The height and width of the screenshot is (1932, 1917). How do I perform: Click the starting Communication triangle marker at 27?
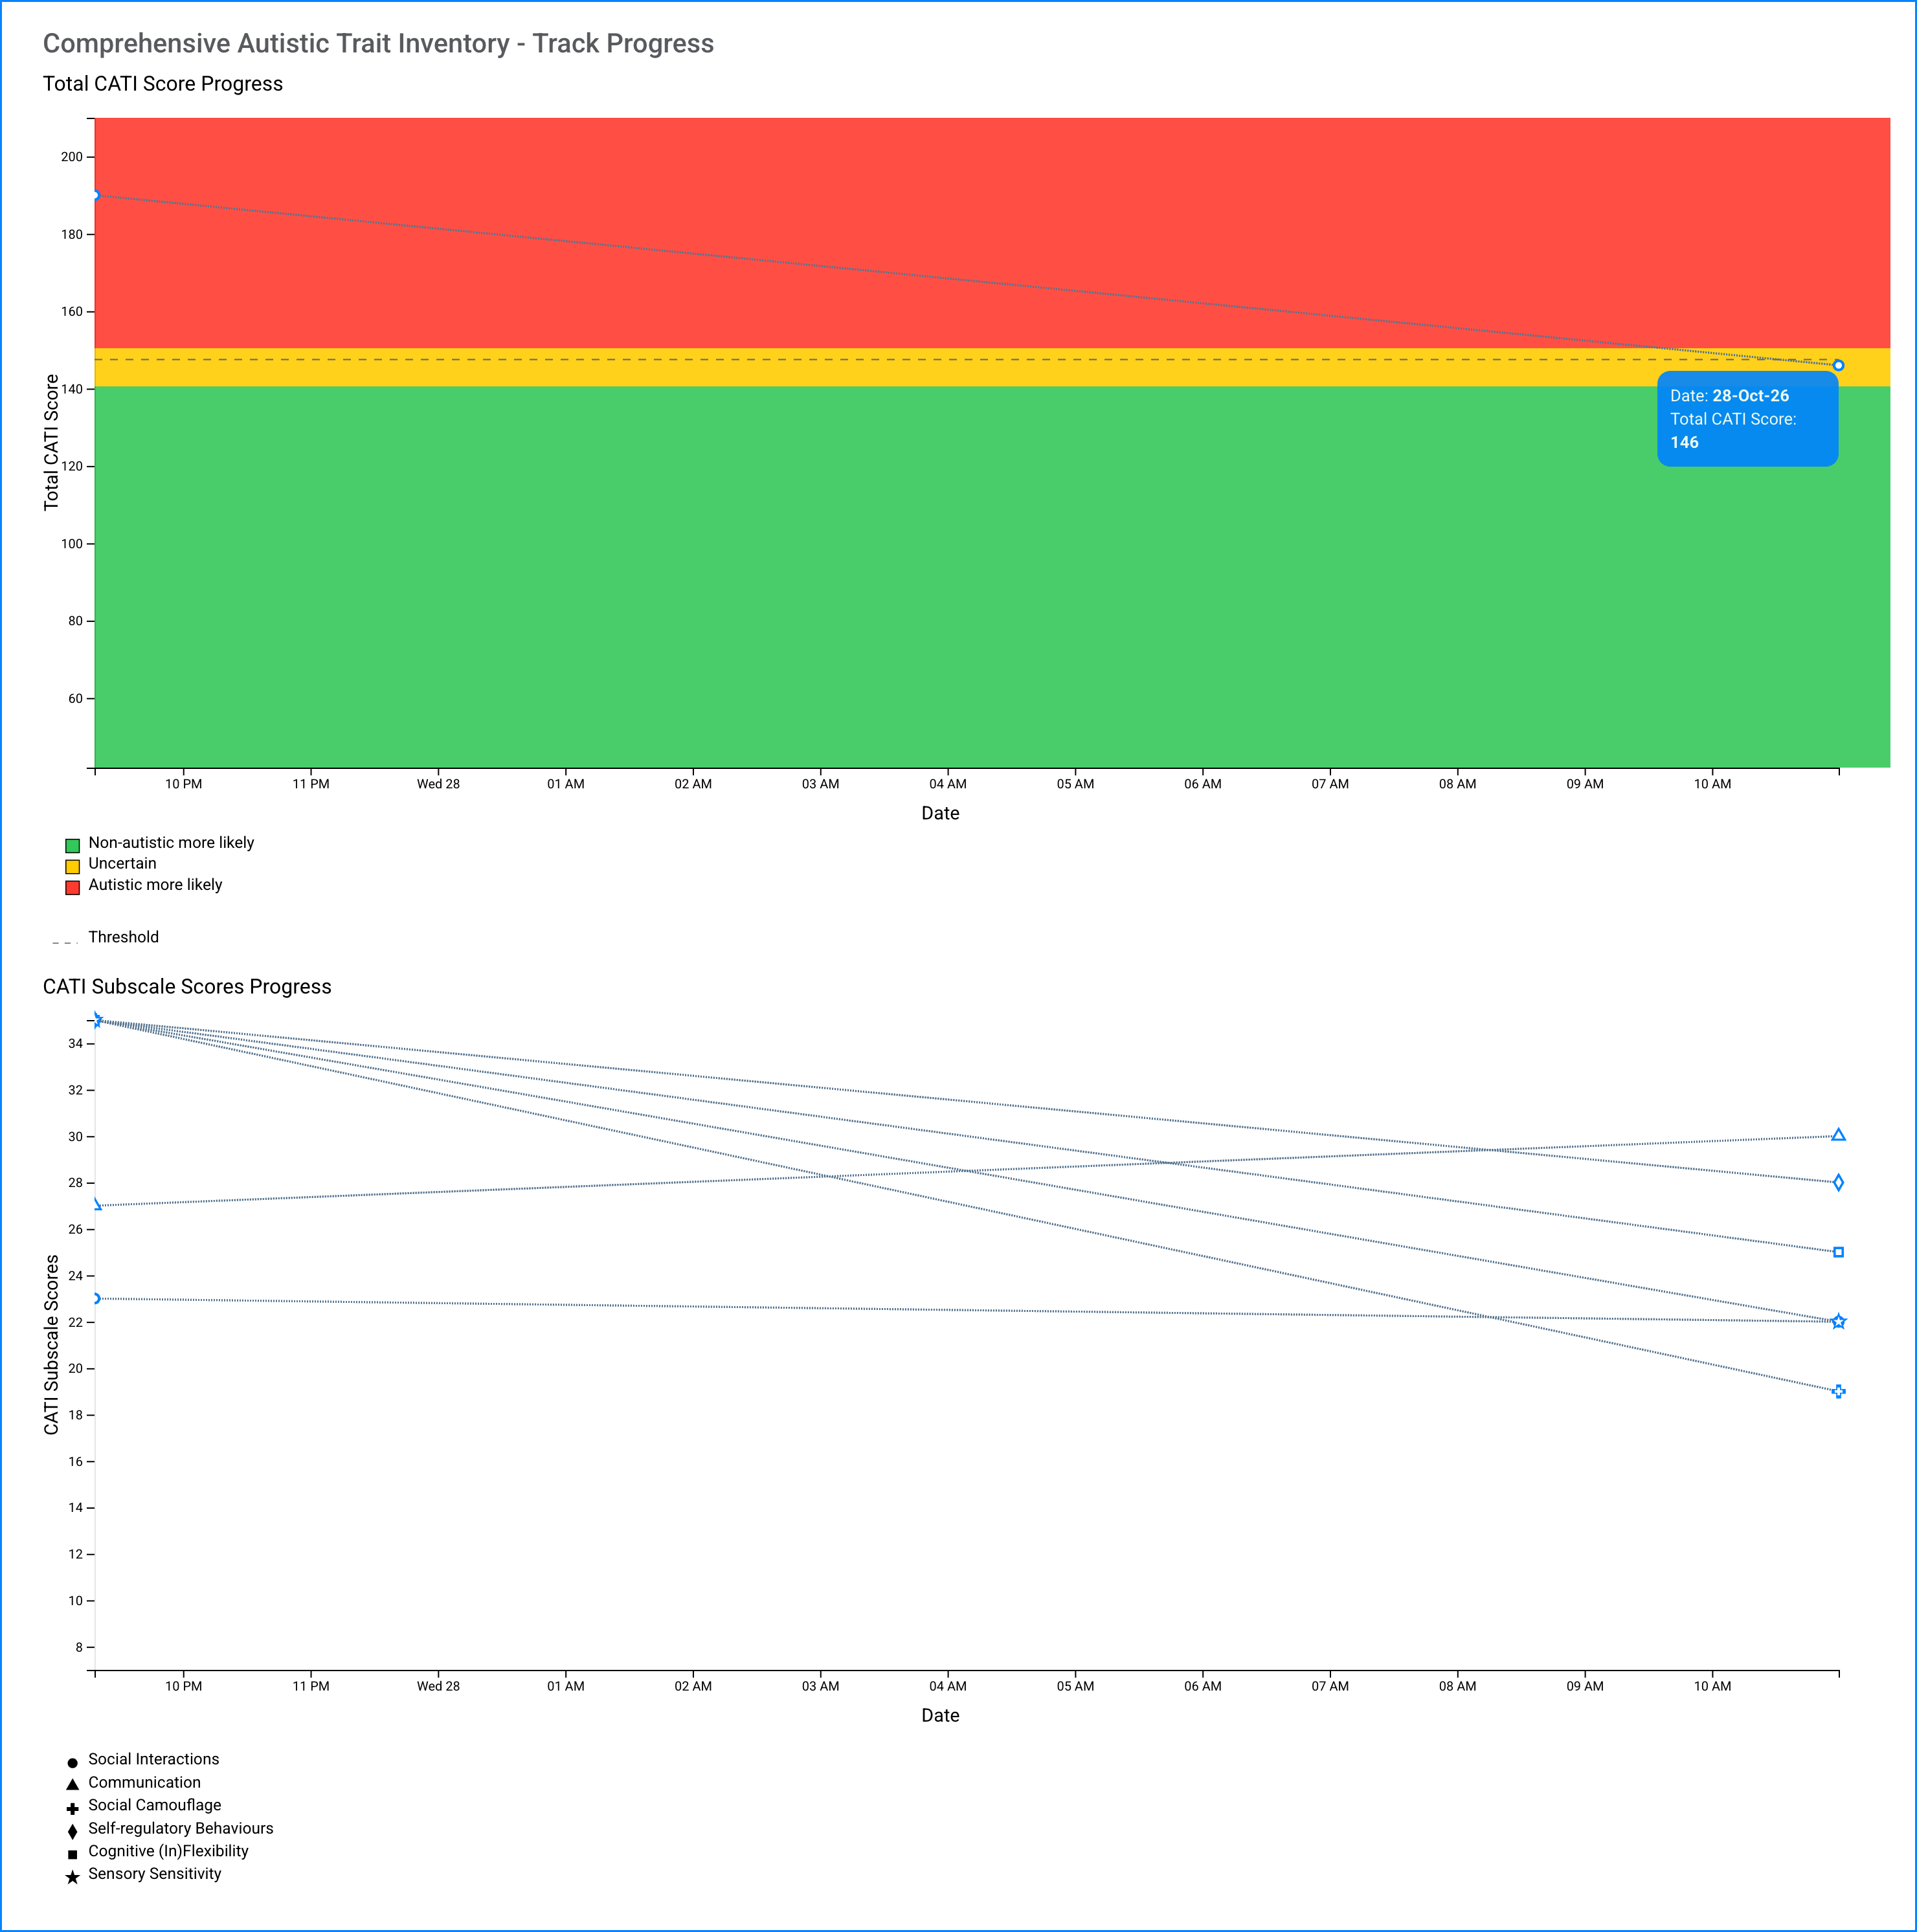96,1205
